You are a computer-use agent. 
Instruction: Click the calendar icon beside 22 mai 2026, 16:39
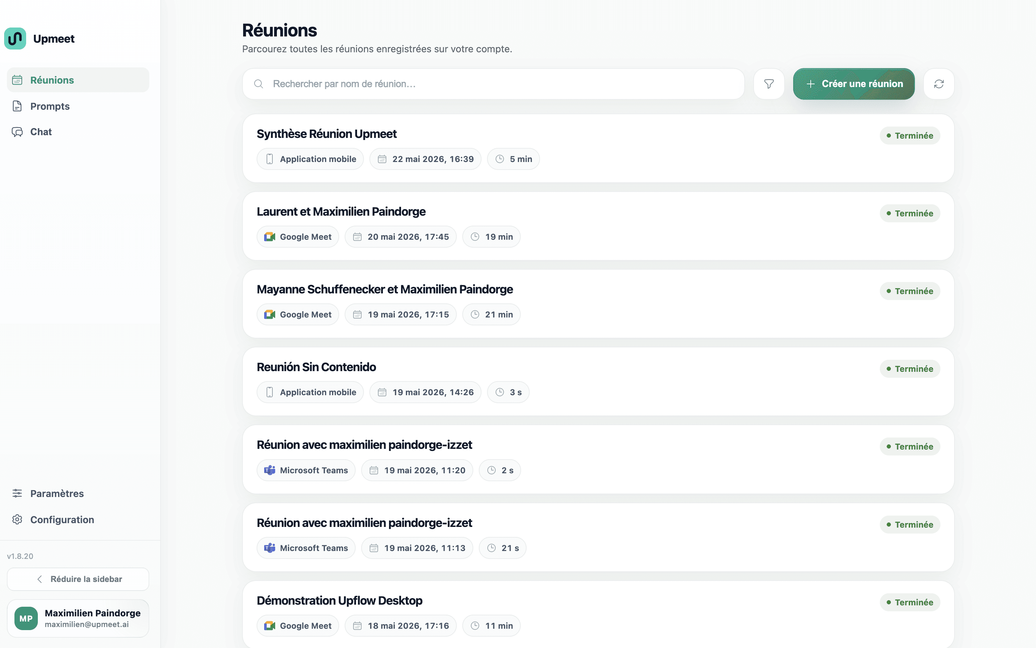click(x=382, y=159)
